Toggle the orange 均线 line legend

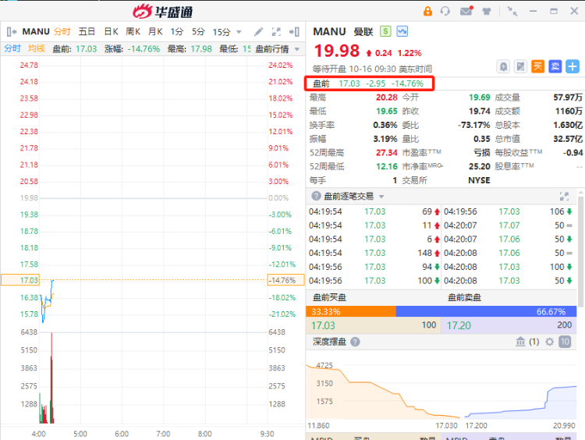point(36,48)
